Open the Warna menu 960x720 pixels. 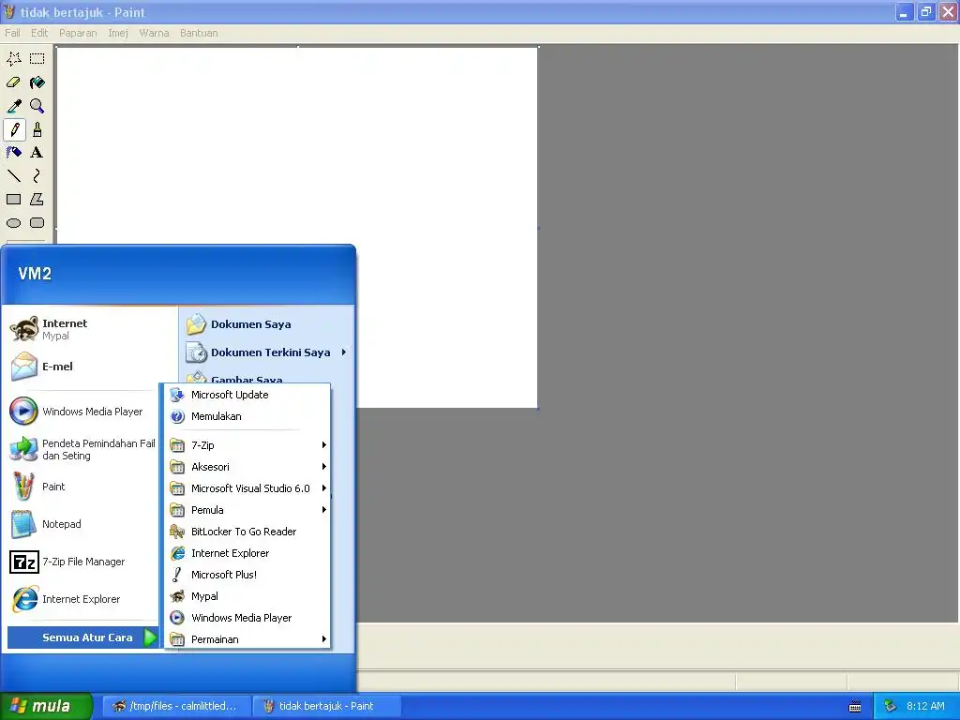coord(154,33)
